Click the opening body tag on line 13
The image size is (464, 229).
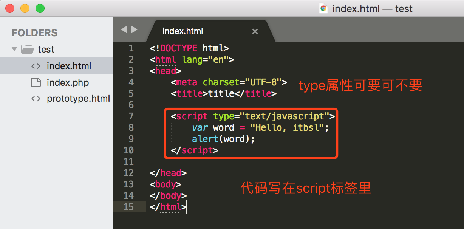click(x=165, y=184)
